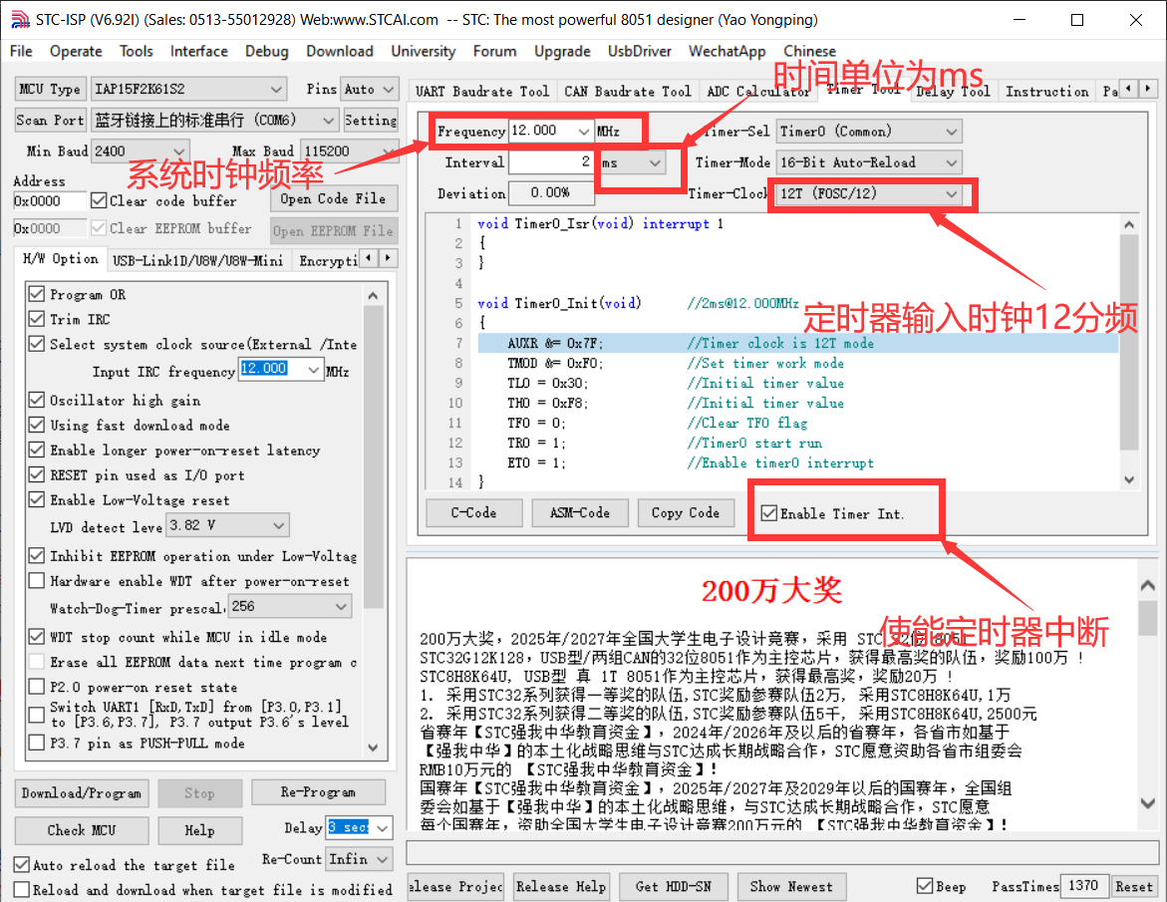Toggle Auto reload the target file
1167x902 pixels.
click(x=22, y=865)
